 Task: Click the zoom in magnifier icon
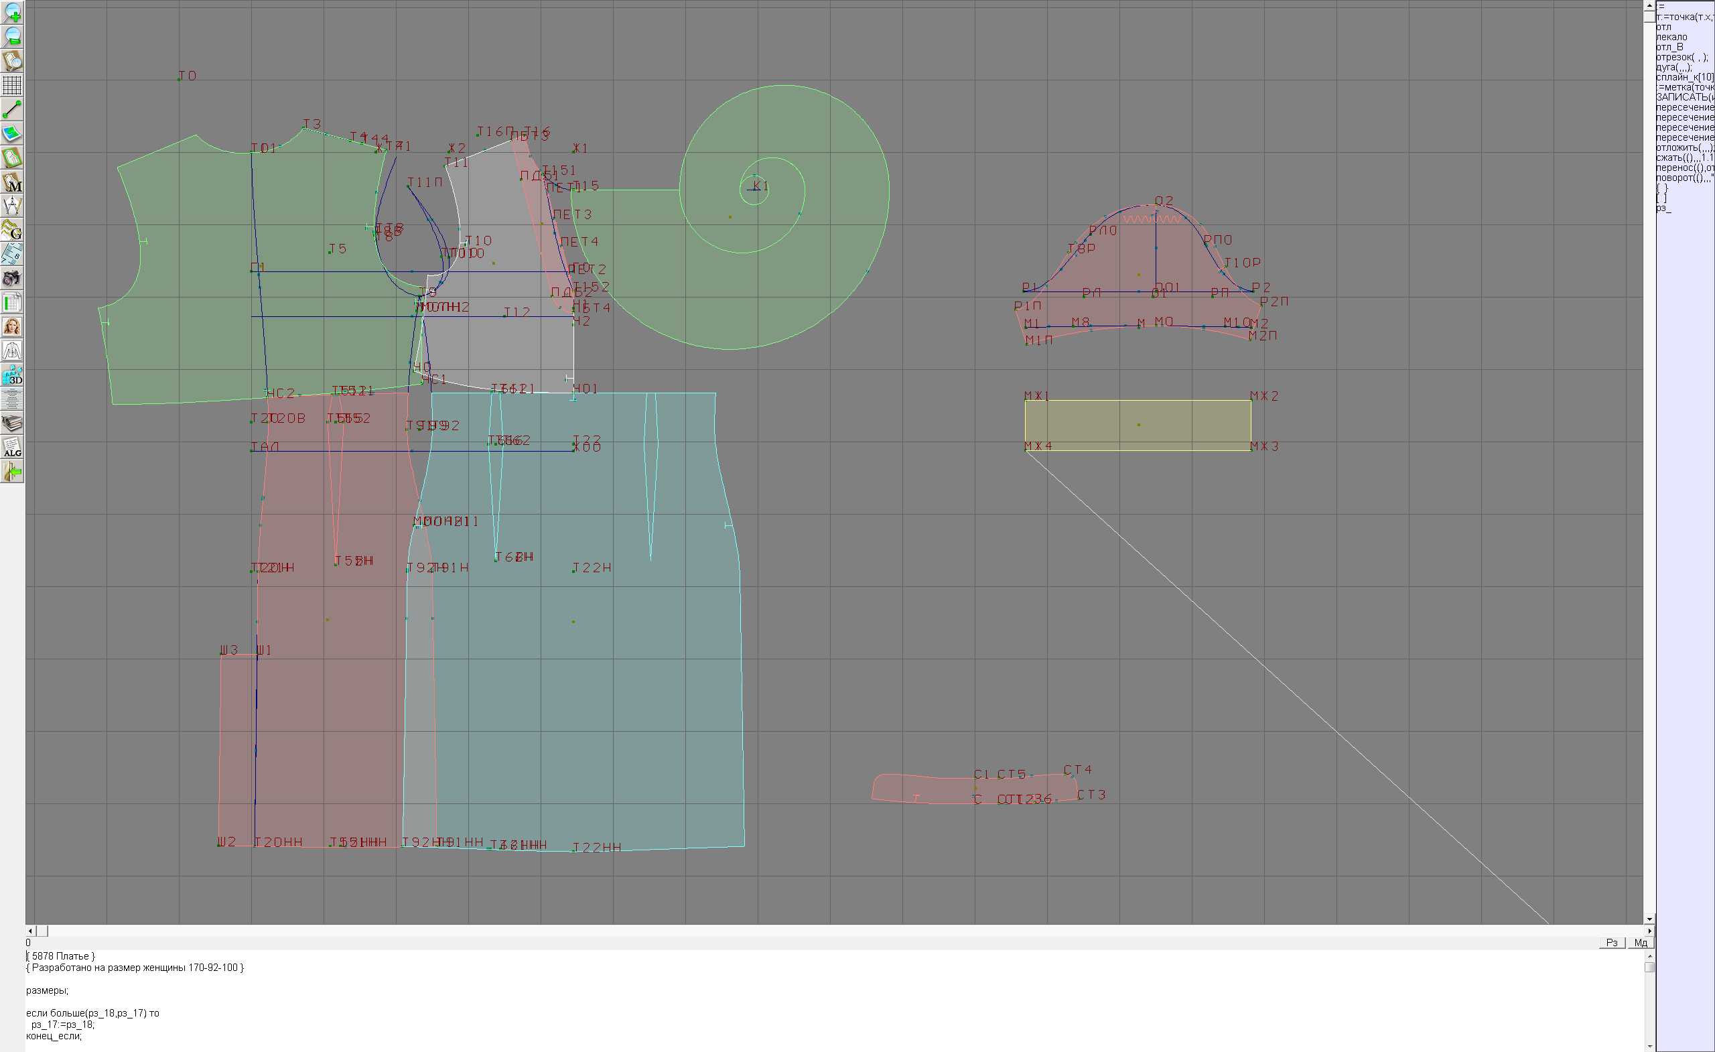(13, 13)
